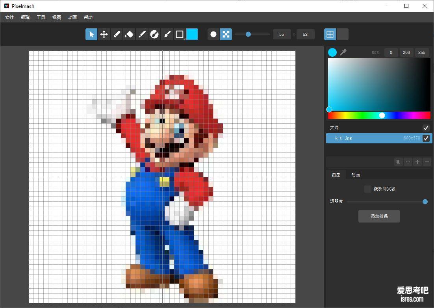
Task: Select the circular color replace tool
Action: click(154, 34)
